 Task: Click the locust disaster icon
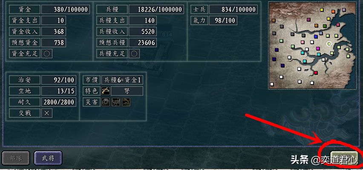[116, 102]
